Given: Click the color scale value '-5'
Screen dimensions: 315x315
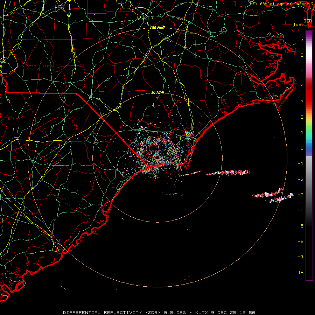Looking at the screenshot, I should coord(301,226).
